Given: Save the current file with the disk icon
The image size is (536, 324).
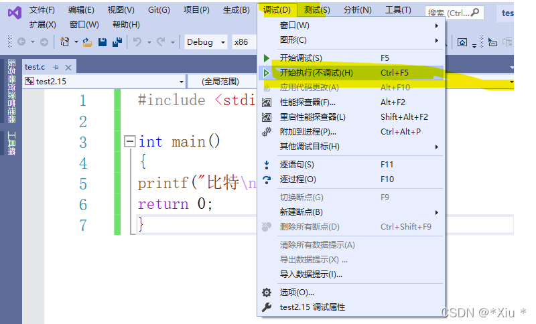Looking at the screenshot, I should coord(103,42).
